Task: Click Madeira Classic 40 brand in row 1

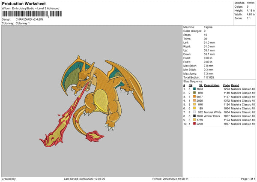Action: click(243, 89)
